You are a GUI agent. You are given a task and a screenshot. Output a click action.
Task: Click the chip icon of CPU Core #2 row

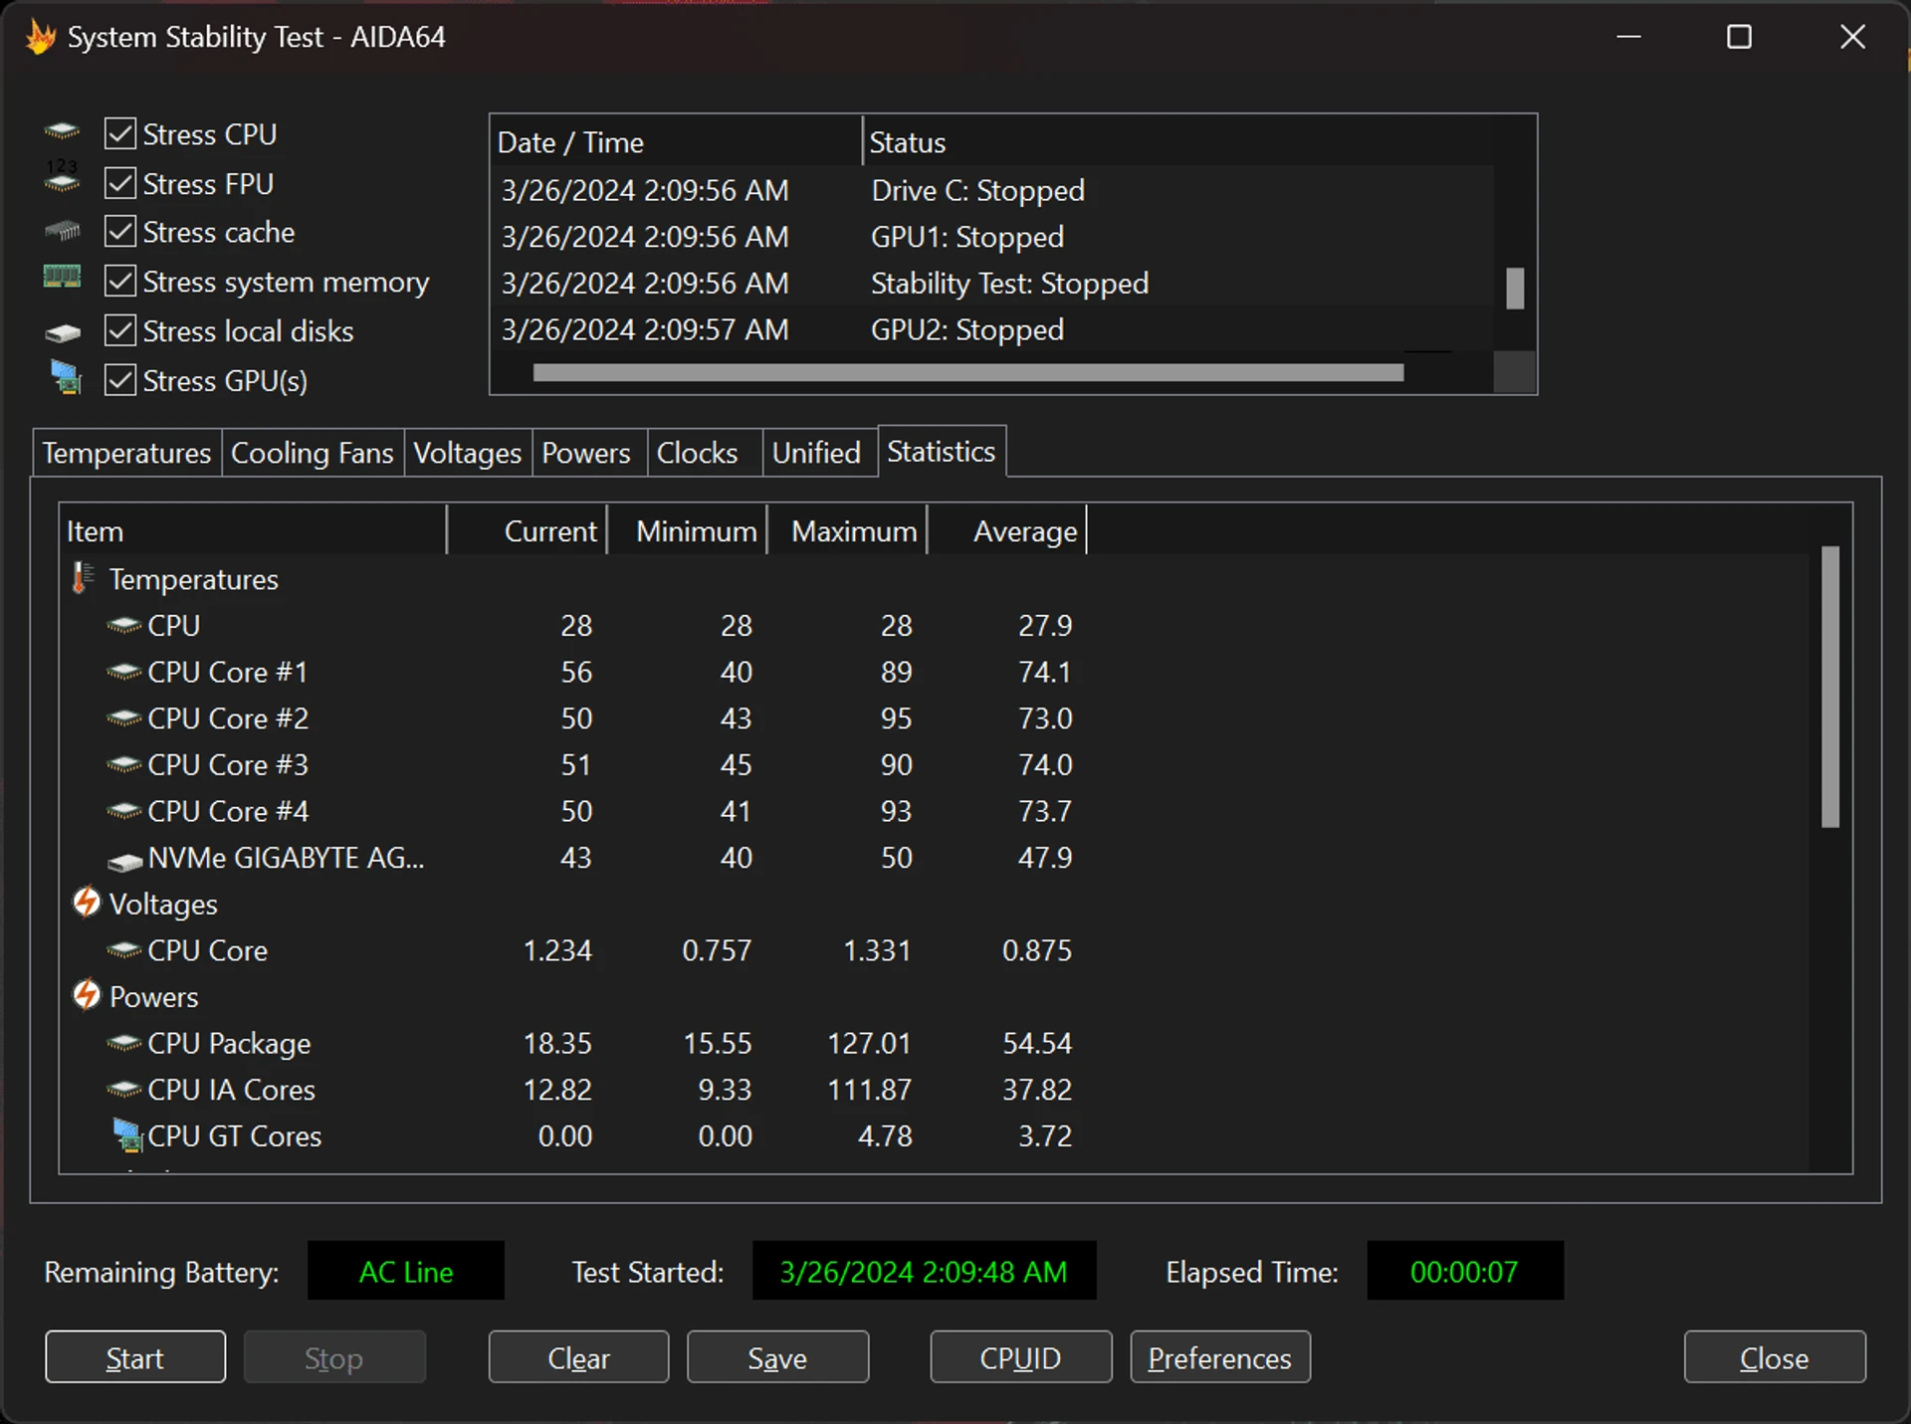(x=123, y=717)
